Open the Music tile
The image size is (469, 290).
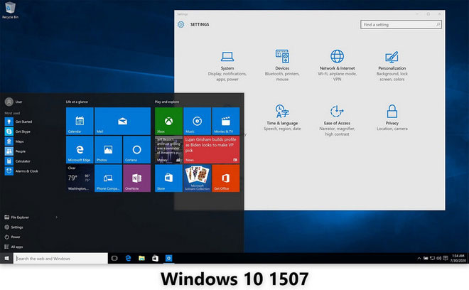tap(197, 121)
